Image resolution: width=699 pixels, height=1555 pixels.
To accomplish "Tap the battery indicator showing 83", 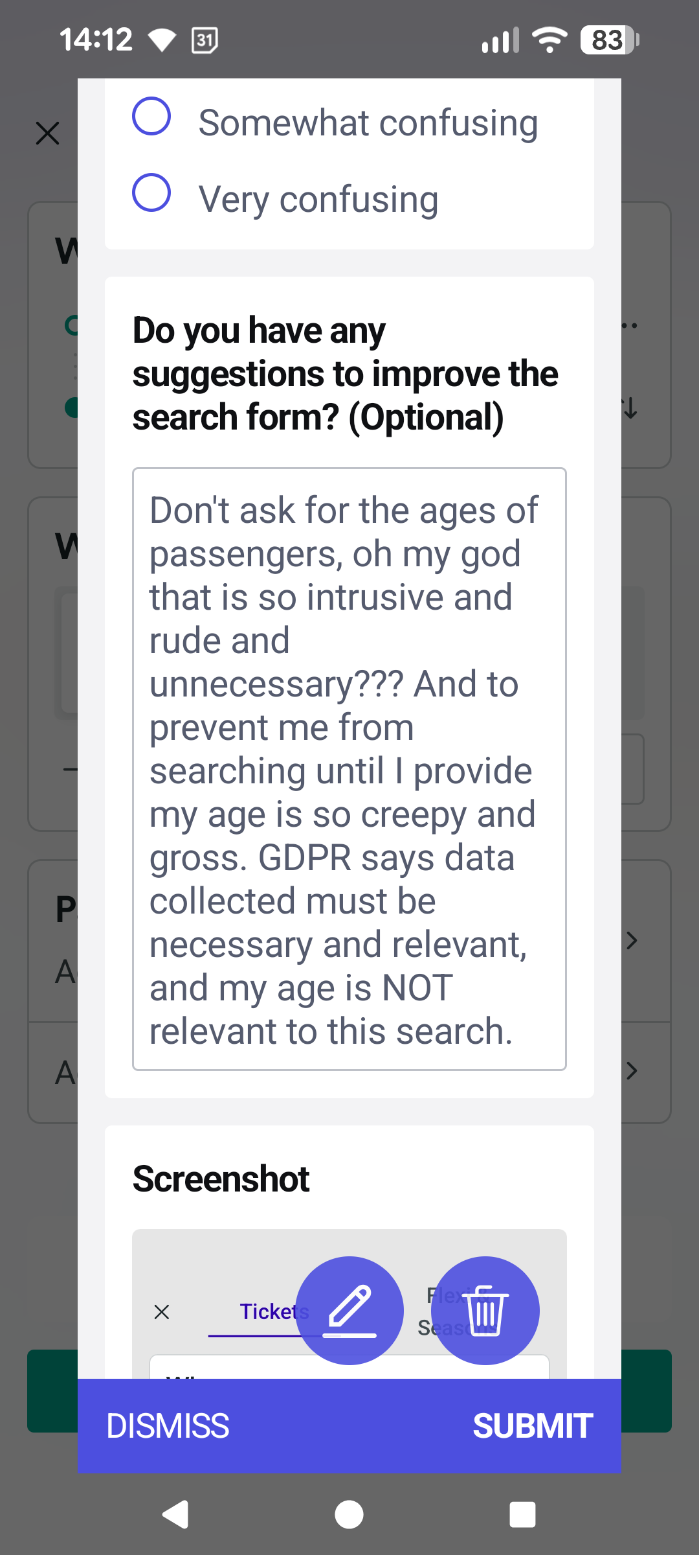I will [609, 40].
